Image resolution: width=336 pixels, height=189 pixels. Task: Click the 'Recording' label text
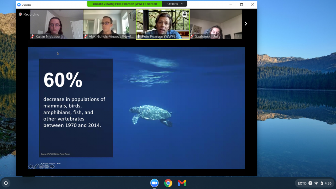pyautogui.click(x=31, y=14)
